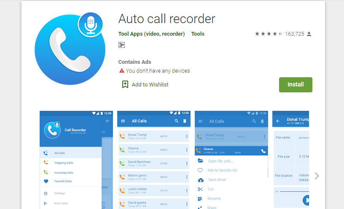Open three-dot menu on Justin bieber row

187,191
